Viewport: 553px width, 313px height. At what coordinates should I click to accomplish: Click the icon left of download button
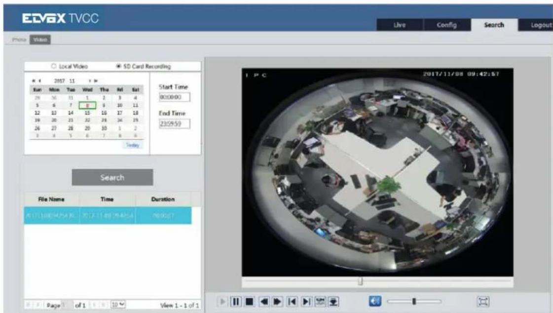(x=320, y=302)
